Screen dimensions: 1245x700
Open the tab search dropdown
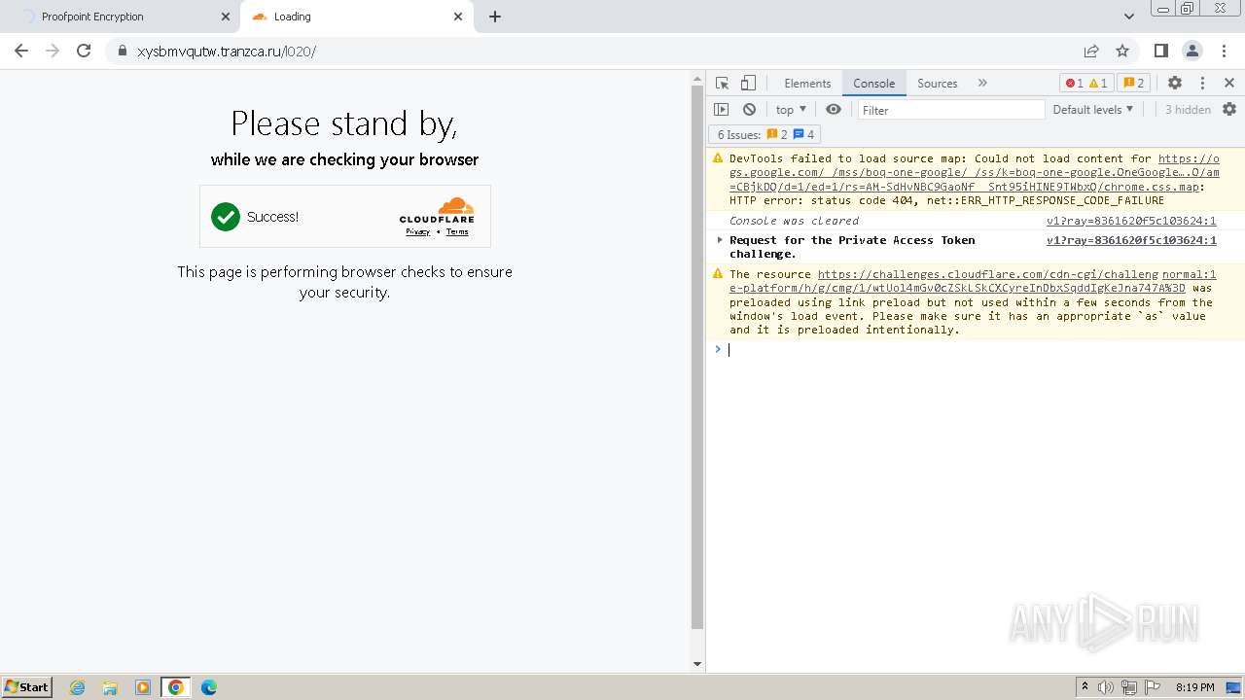(x=1128, y=17)
